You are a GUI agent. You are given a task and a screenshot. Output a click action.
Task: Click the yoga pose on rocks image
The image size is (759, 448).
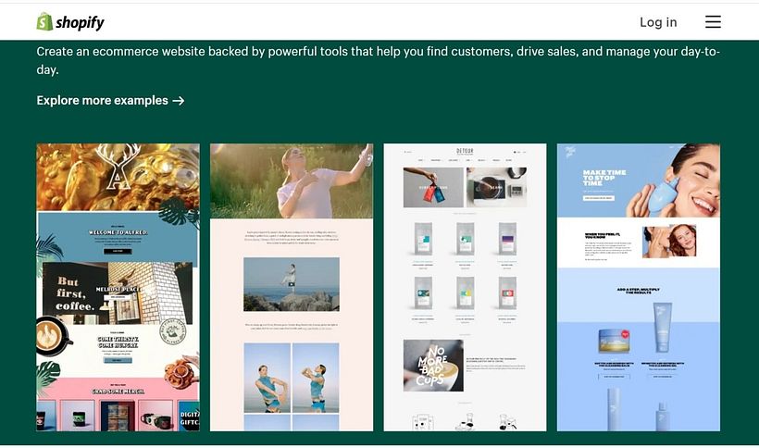click(291, 284)
